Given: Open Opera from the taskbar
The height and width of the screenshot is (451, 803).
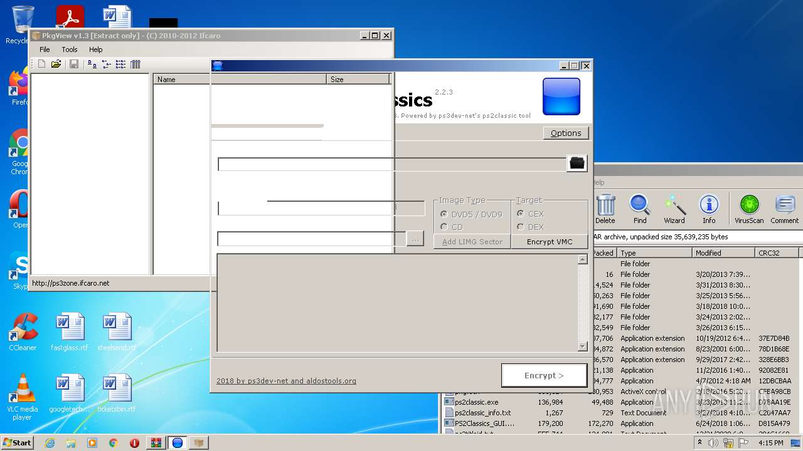Looking at the screenshot, I should point(134,443).
